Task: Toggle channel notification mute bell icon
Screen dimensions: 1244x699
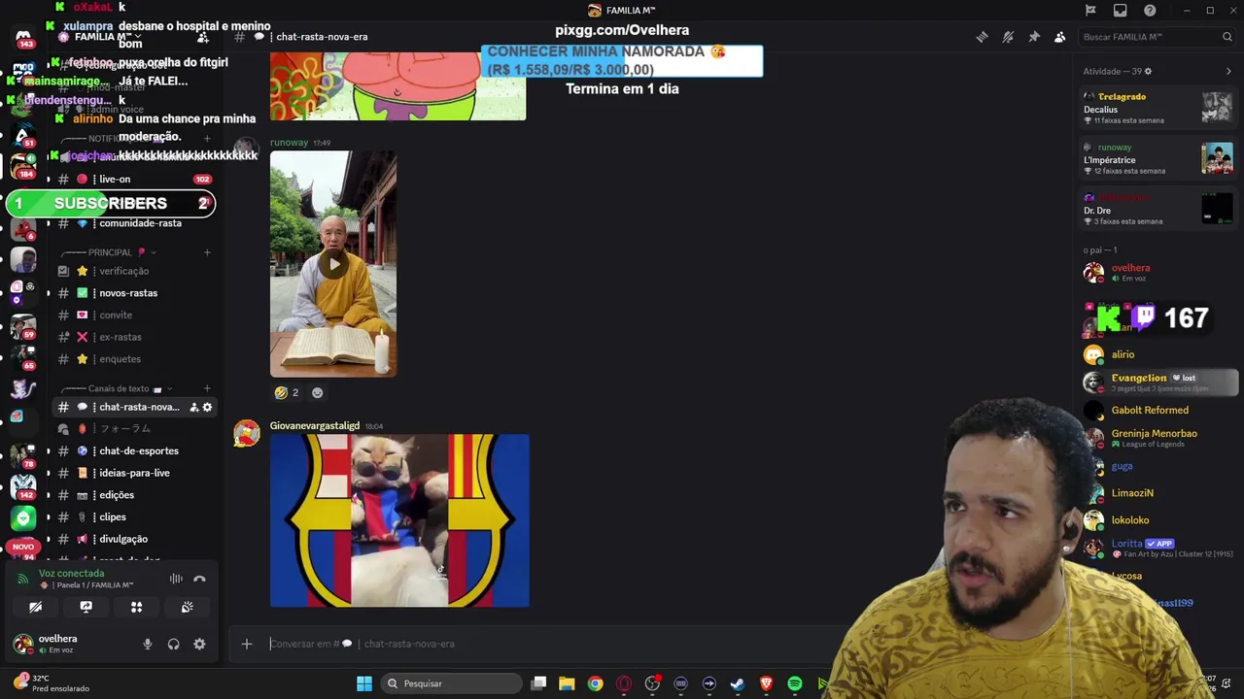Action: tap(1008, 37)
